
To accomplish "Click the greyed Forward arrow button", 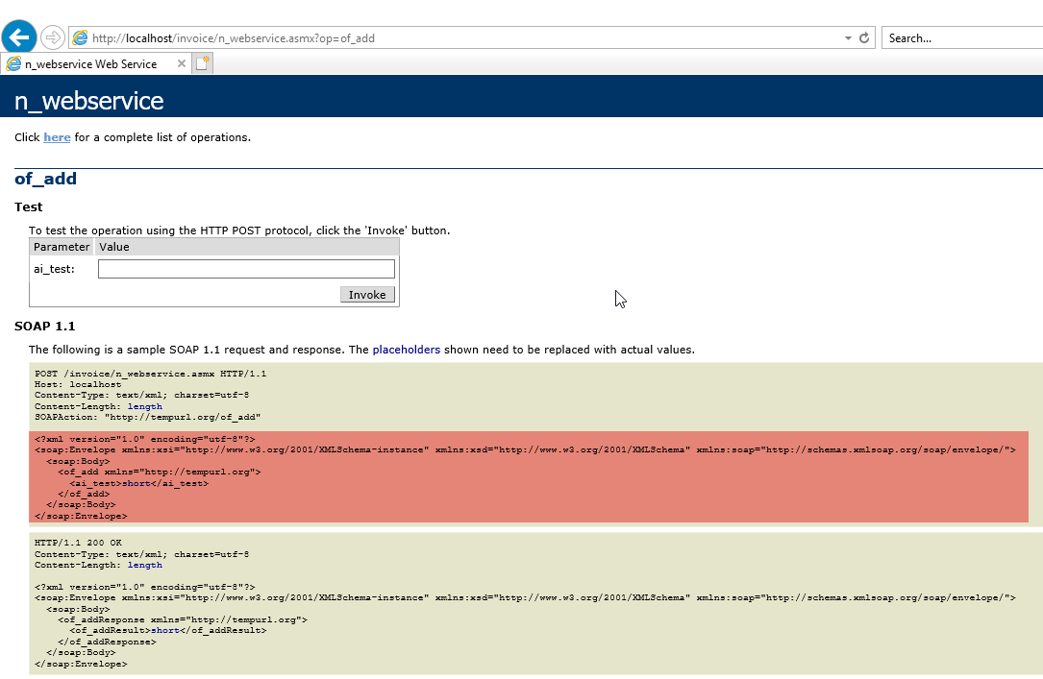I will coord(53,37).
